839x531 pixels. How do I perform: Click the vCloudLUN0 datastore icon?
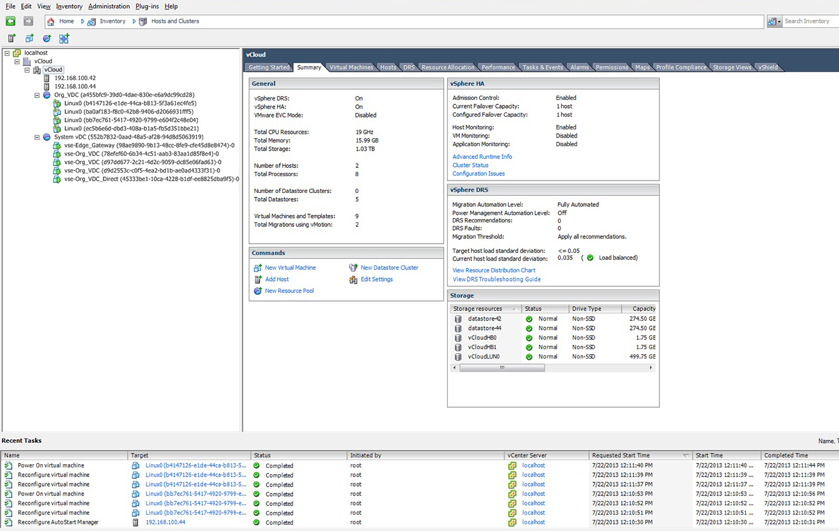(458, 357)
